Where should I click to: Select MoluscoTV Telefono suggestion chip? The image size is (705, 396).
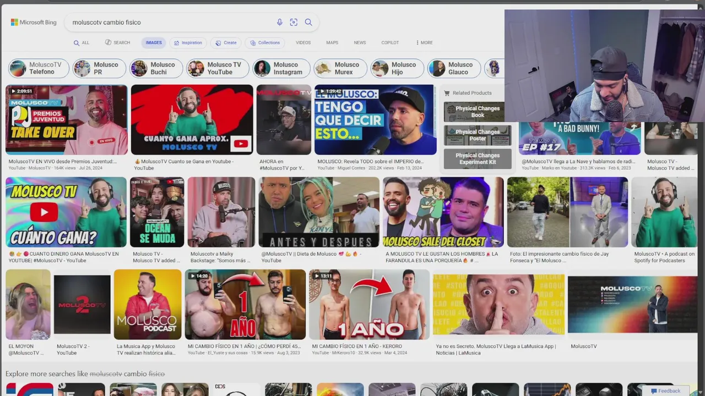pos(39,68)
